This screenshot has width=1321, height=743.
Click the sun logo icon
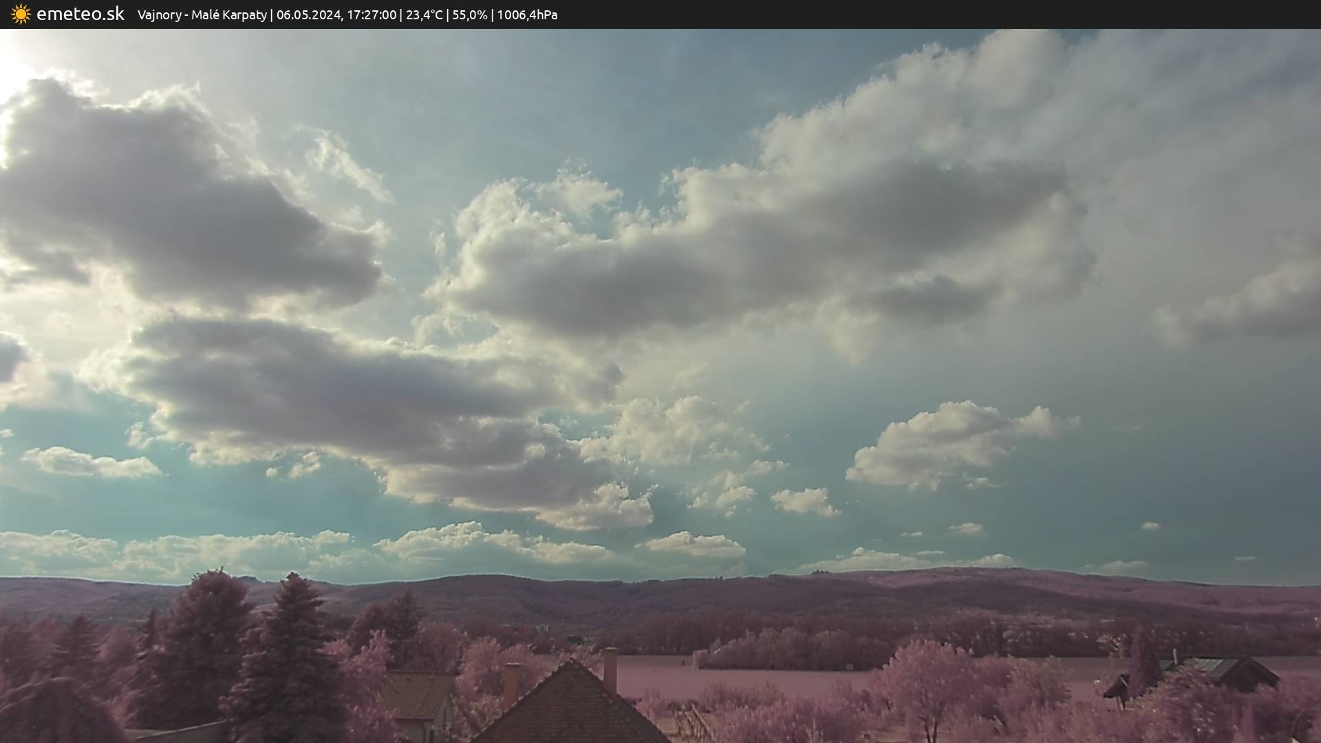pyautogui.click(x=21, y=14)
